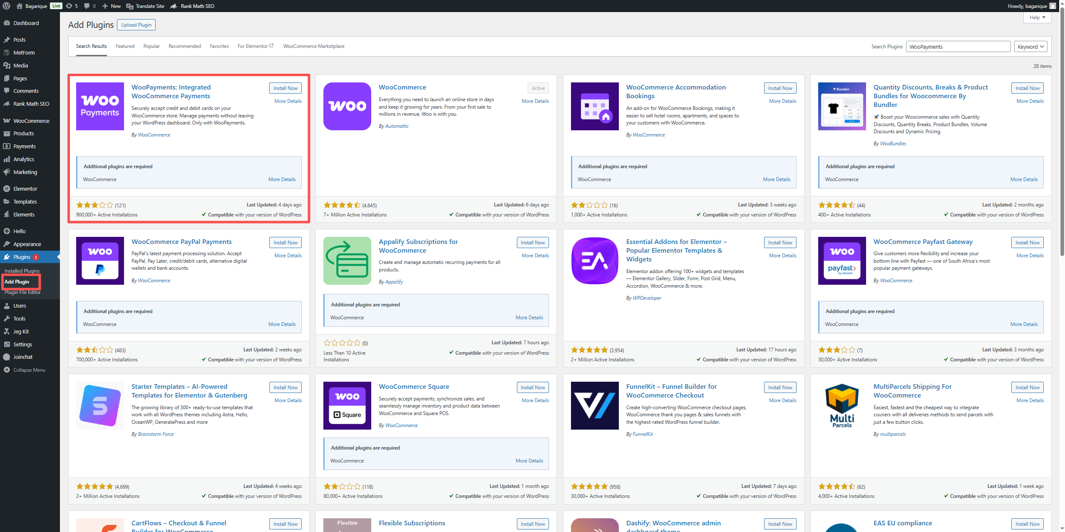Image resolution: width=1065 pixels, height=532 pixels.
Task: Install the WooPayments plugin now
Action: (285, 88)
